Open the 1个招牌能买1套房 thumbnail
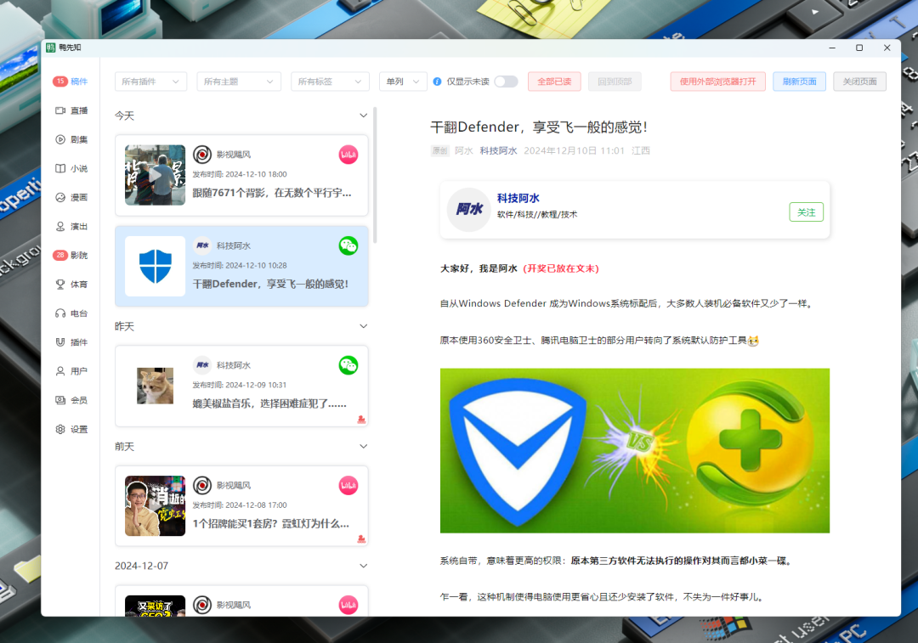Viewport: 918px width, 643px height. pos(156,506)
